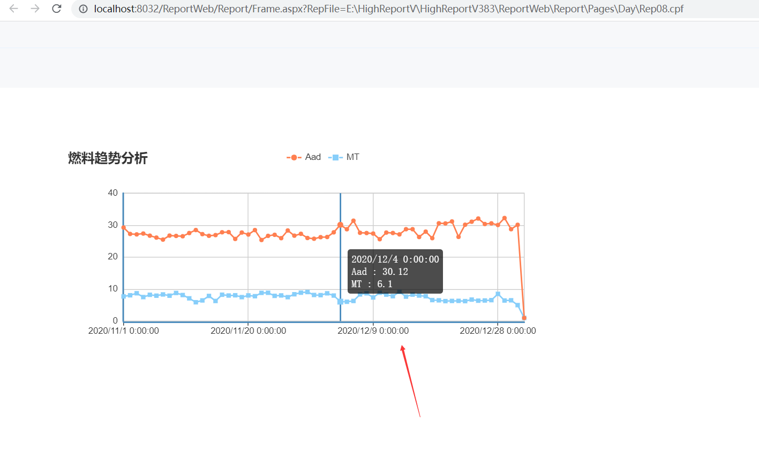Click x-axis label 2020/12/9 0:00:00
This screenshot has width=759, height=468.
pos(373,331)
